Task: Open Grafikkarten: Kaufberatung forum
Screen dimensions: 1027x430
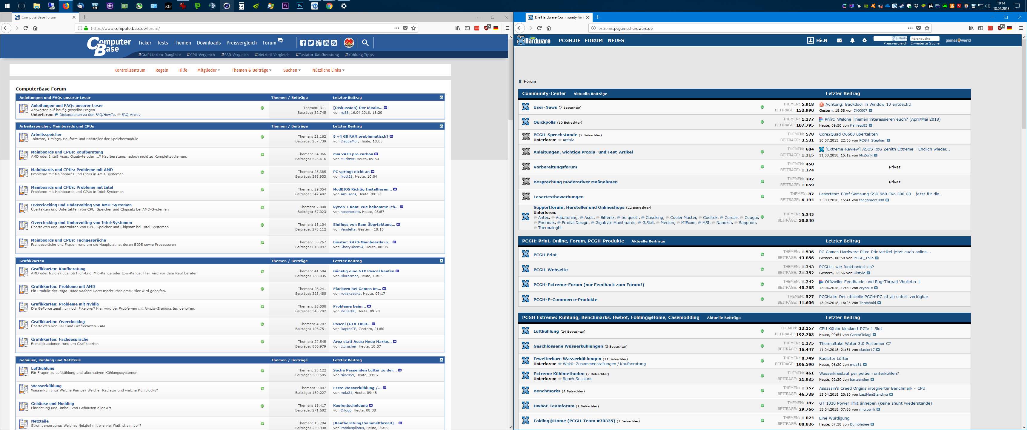Action: click(58, 269)
